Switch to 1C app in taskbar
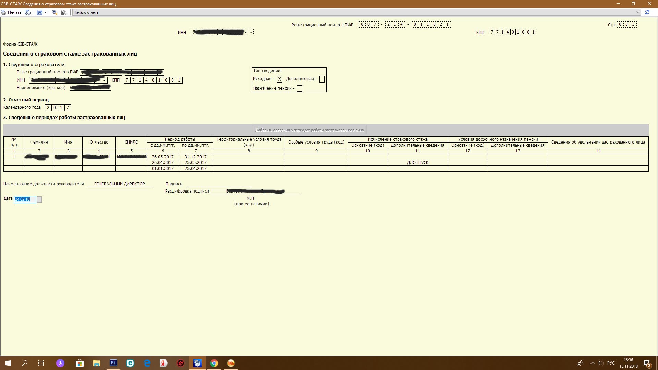The width and height of the screenshot is (658, 370). (x=231, y=363)
